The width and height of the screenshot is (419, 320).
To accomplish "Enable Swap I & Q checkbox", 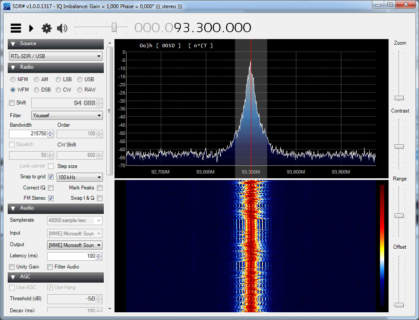I will click(x=99, y=198).
